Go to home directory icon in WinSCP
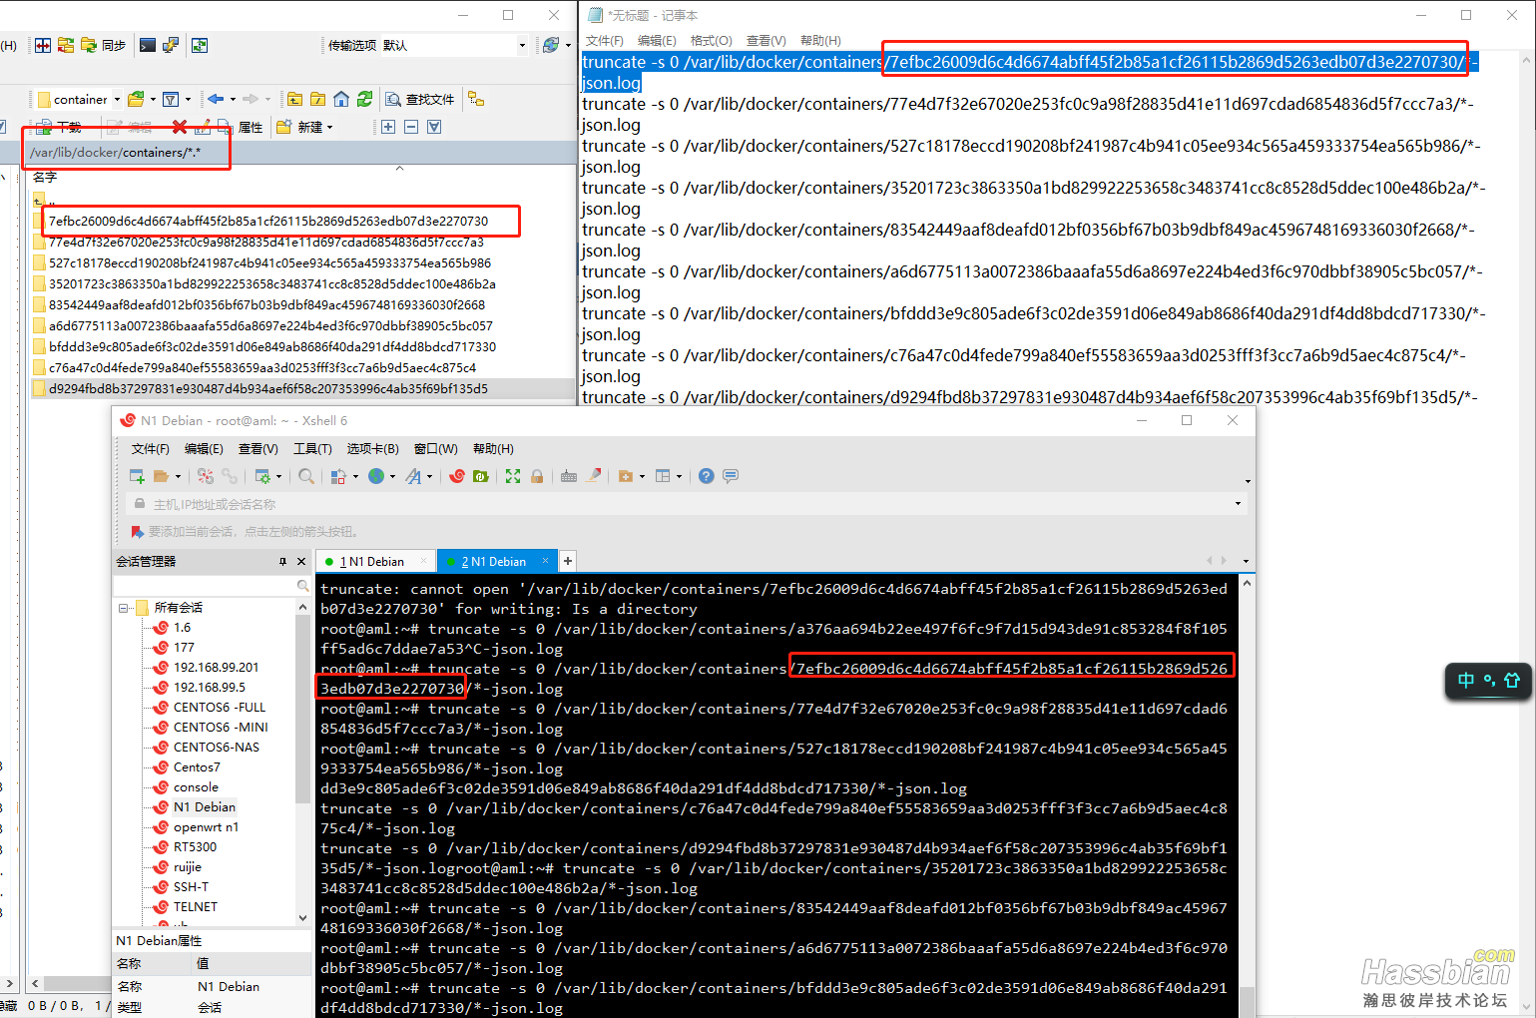1536x1018 pixels. pyautogui.click(x=341, y=99)
